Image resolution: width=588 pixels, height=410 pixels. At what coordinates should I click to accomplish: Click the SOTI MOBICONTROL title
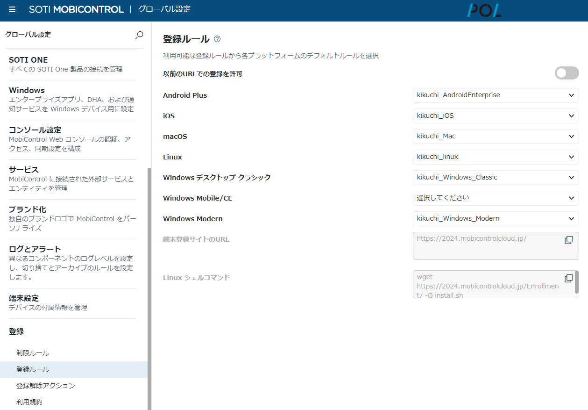click(76, 9)
